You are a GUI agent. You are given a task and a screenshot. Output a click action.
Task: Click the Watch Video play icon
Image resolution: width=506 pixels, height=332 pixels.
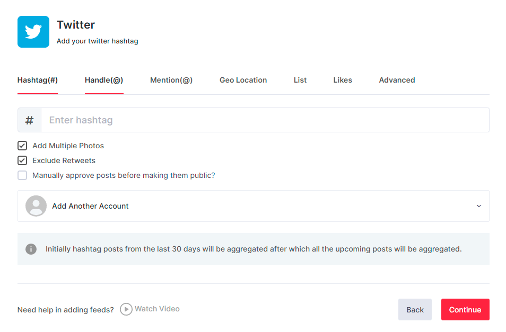[126, 309]
